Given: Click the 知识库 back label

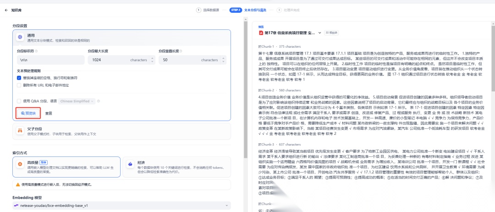Looking at the screenshot, I should click(x=16, y=10).
